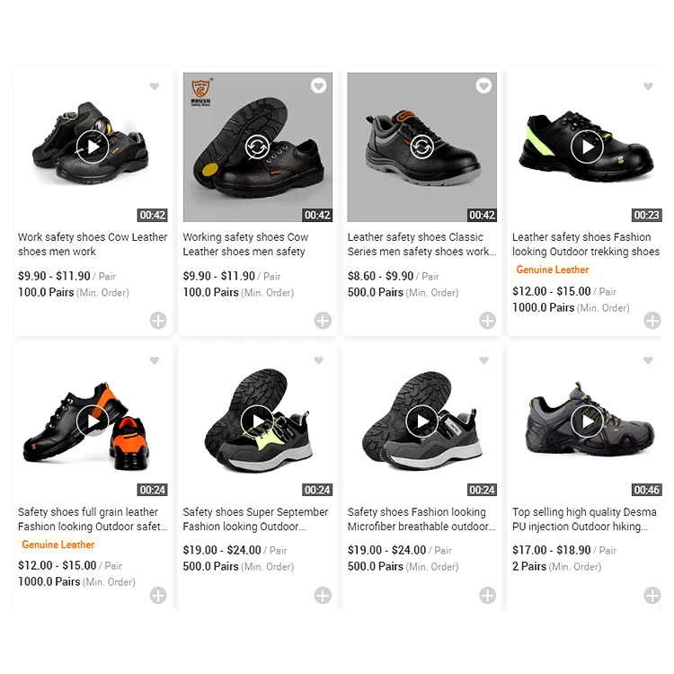
Task: Open Safety shoes Super September product title
Action: point(255,519)
